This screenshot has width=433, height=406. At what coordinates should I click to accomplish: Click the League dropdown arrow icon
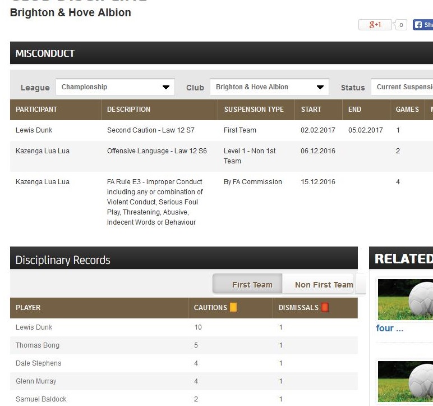(x=165, y=87)
